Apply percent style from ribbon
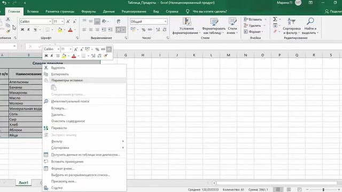 pos(143,30)
